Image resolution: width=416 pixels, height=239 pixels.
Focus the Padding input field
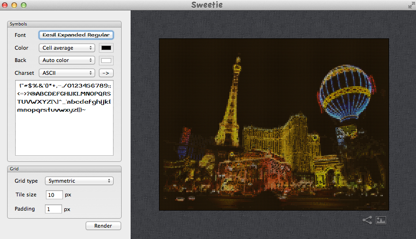tap(54, 209)
